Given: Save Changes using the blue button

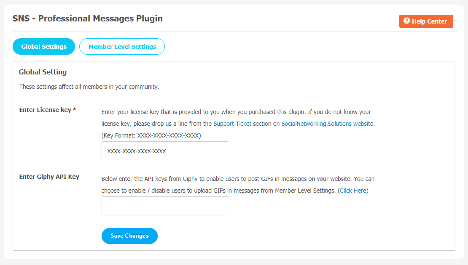Looking at the screenshot, I should click(x=129, y=236).
